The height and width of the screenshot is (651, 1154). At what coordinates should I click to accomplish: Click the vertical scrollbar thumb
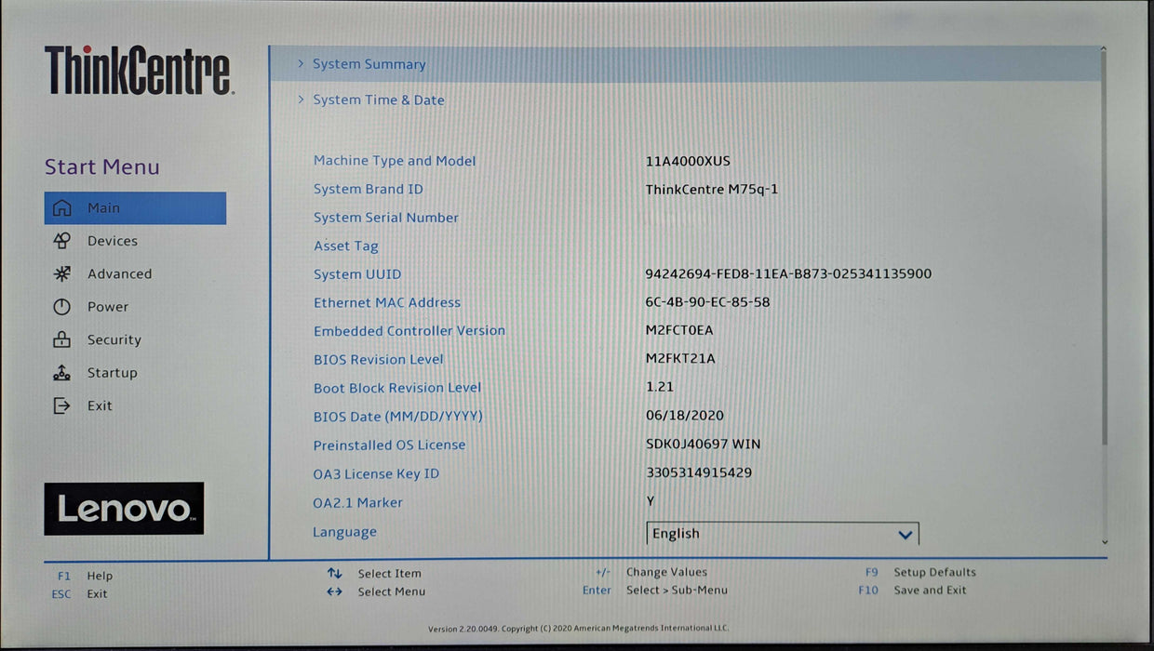tap(1104, 249)
